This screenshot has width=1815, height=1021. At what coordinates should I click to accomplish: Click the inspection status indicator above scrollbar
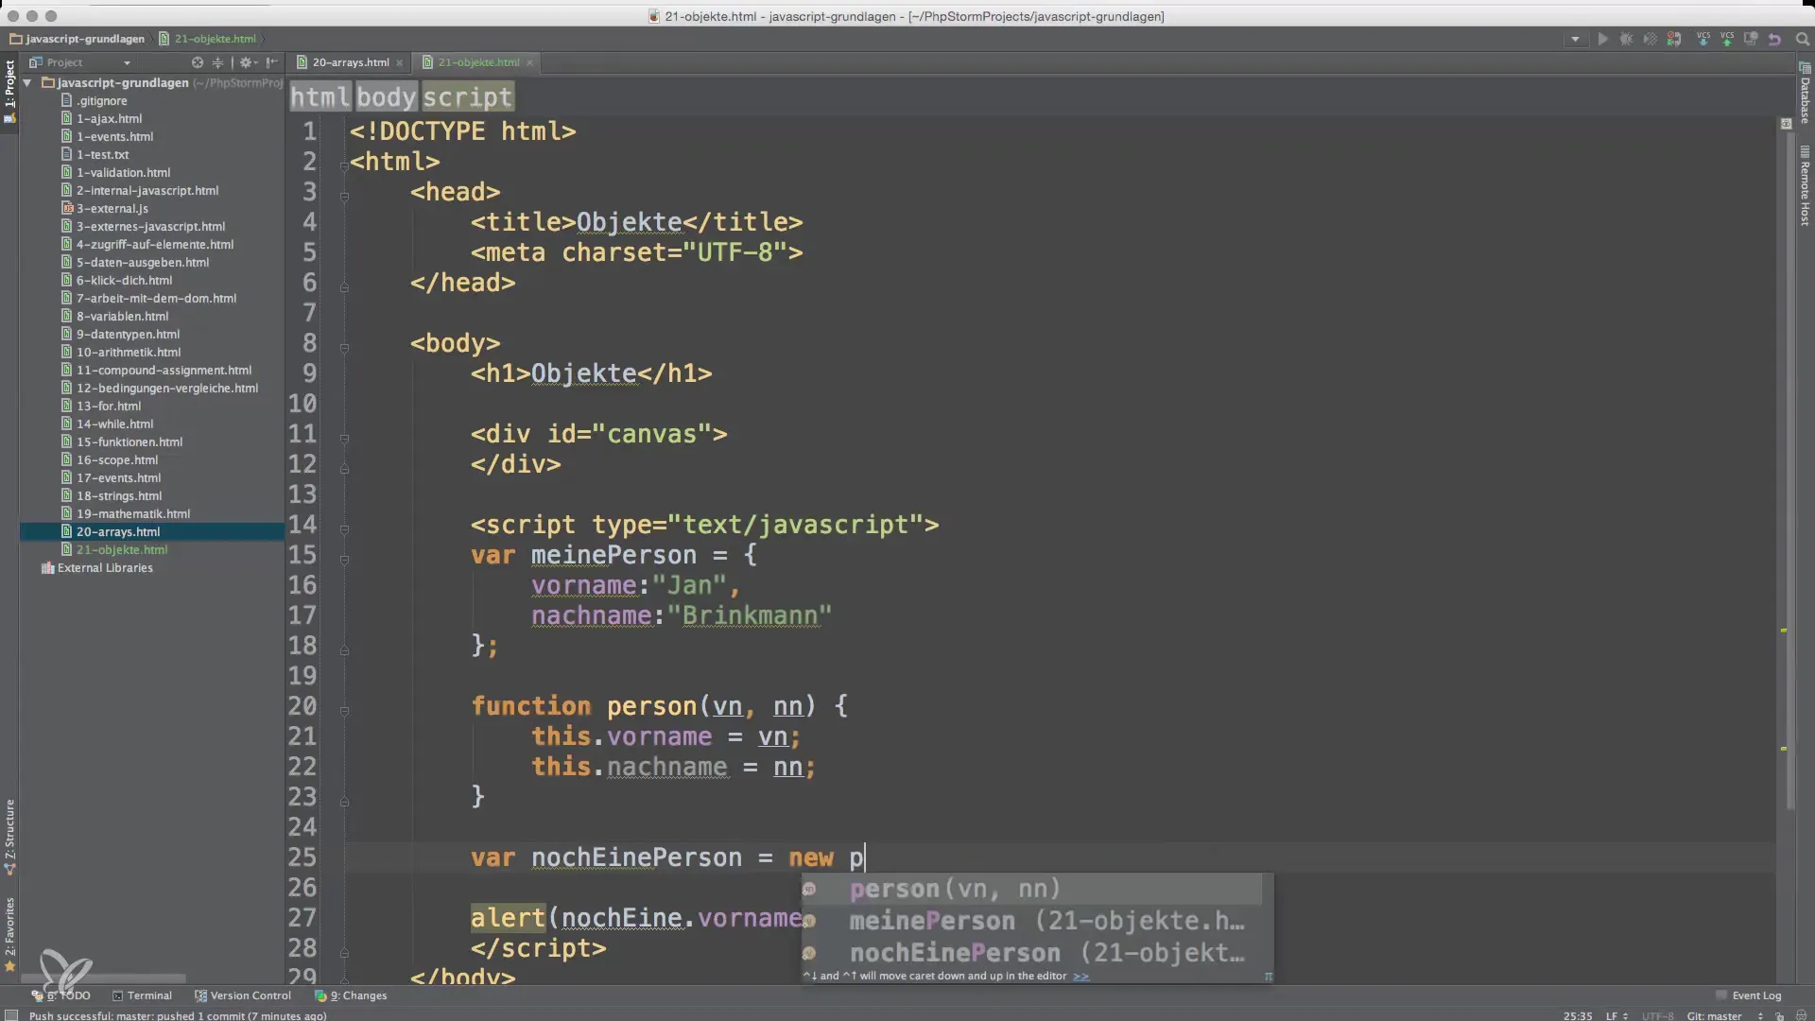1786,124
